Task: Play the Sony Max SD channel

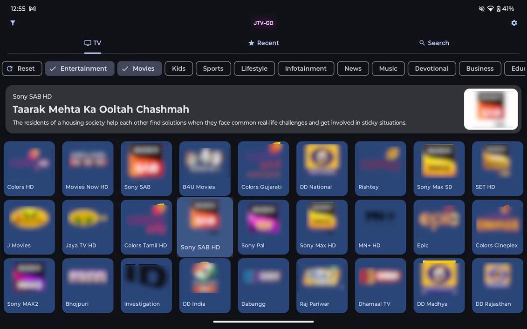Action: click(439, 168)
